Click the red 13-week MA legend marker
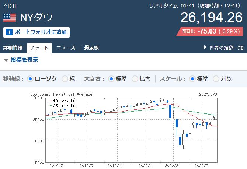247x169 pixels. pyautogui.click(x=51, y=100)
